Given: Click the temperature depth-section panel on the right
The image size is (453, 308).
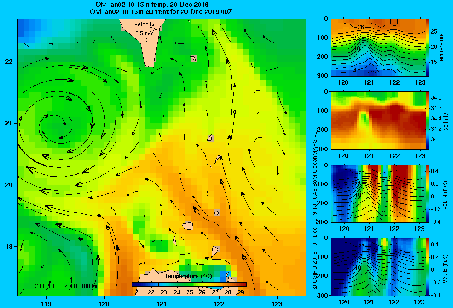Looking at the screenshot, I should point(378,48).
